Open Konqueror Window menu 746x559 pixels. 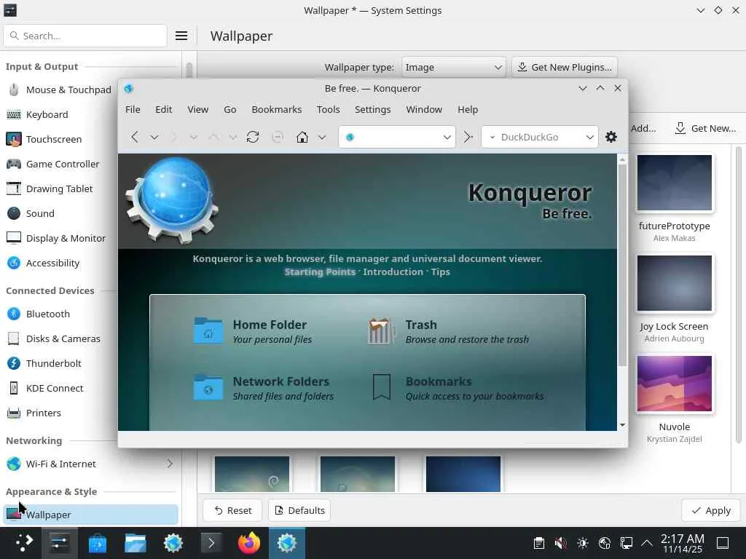(424, 110)
